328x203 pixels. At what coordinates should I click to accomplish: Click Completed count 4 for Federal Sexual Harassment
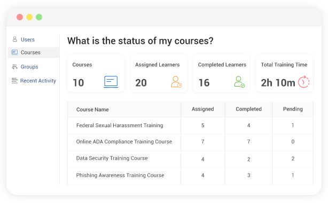click(248, 126)
